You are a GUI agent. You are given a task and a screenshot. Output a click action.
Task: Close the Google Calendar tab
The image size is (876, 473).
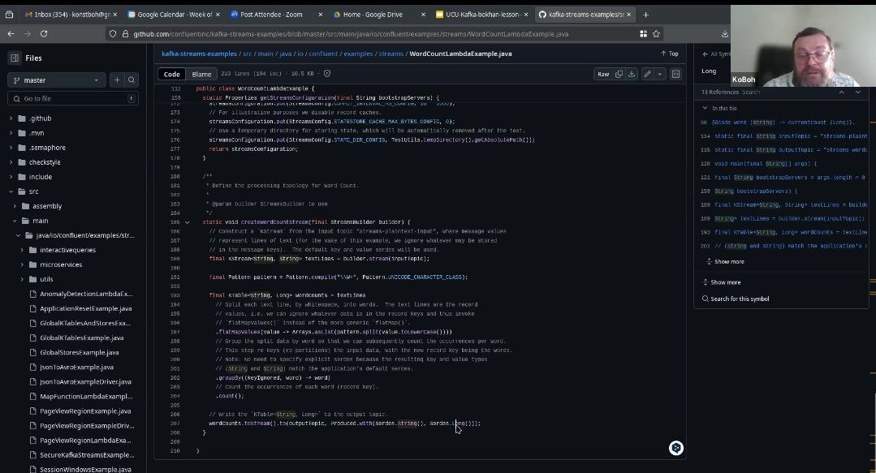click(x=218, y=15)
